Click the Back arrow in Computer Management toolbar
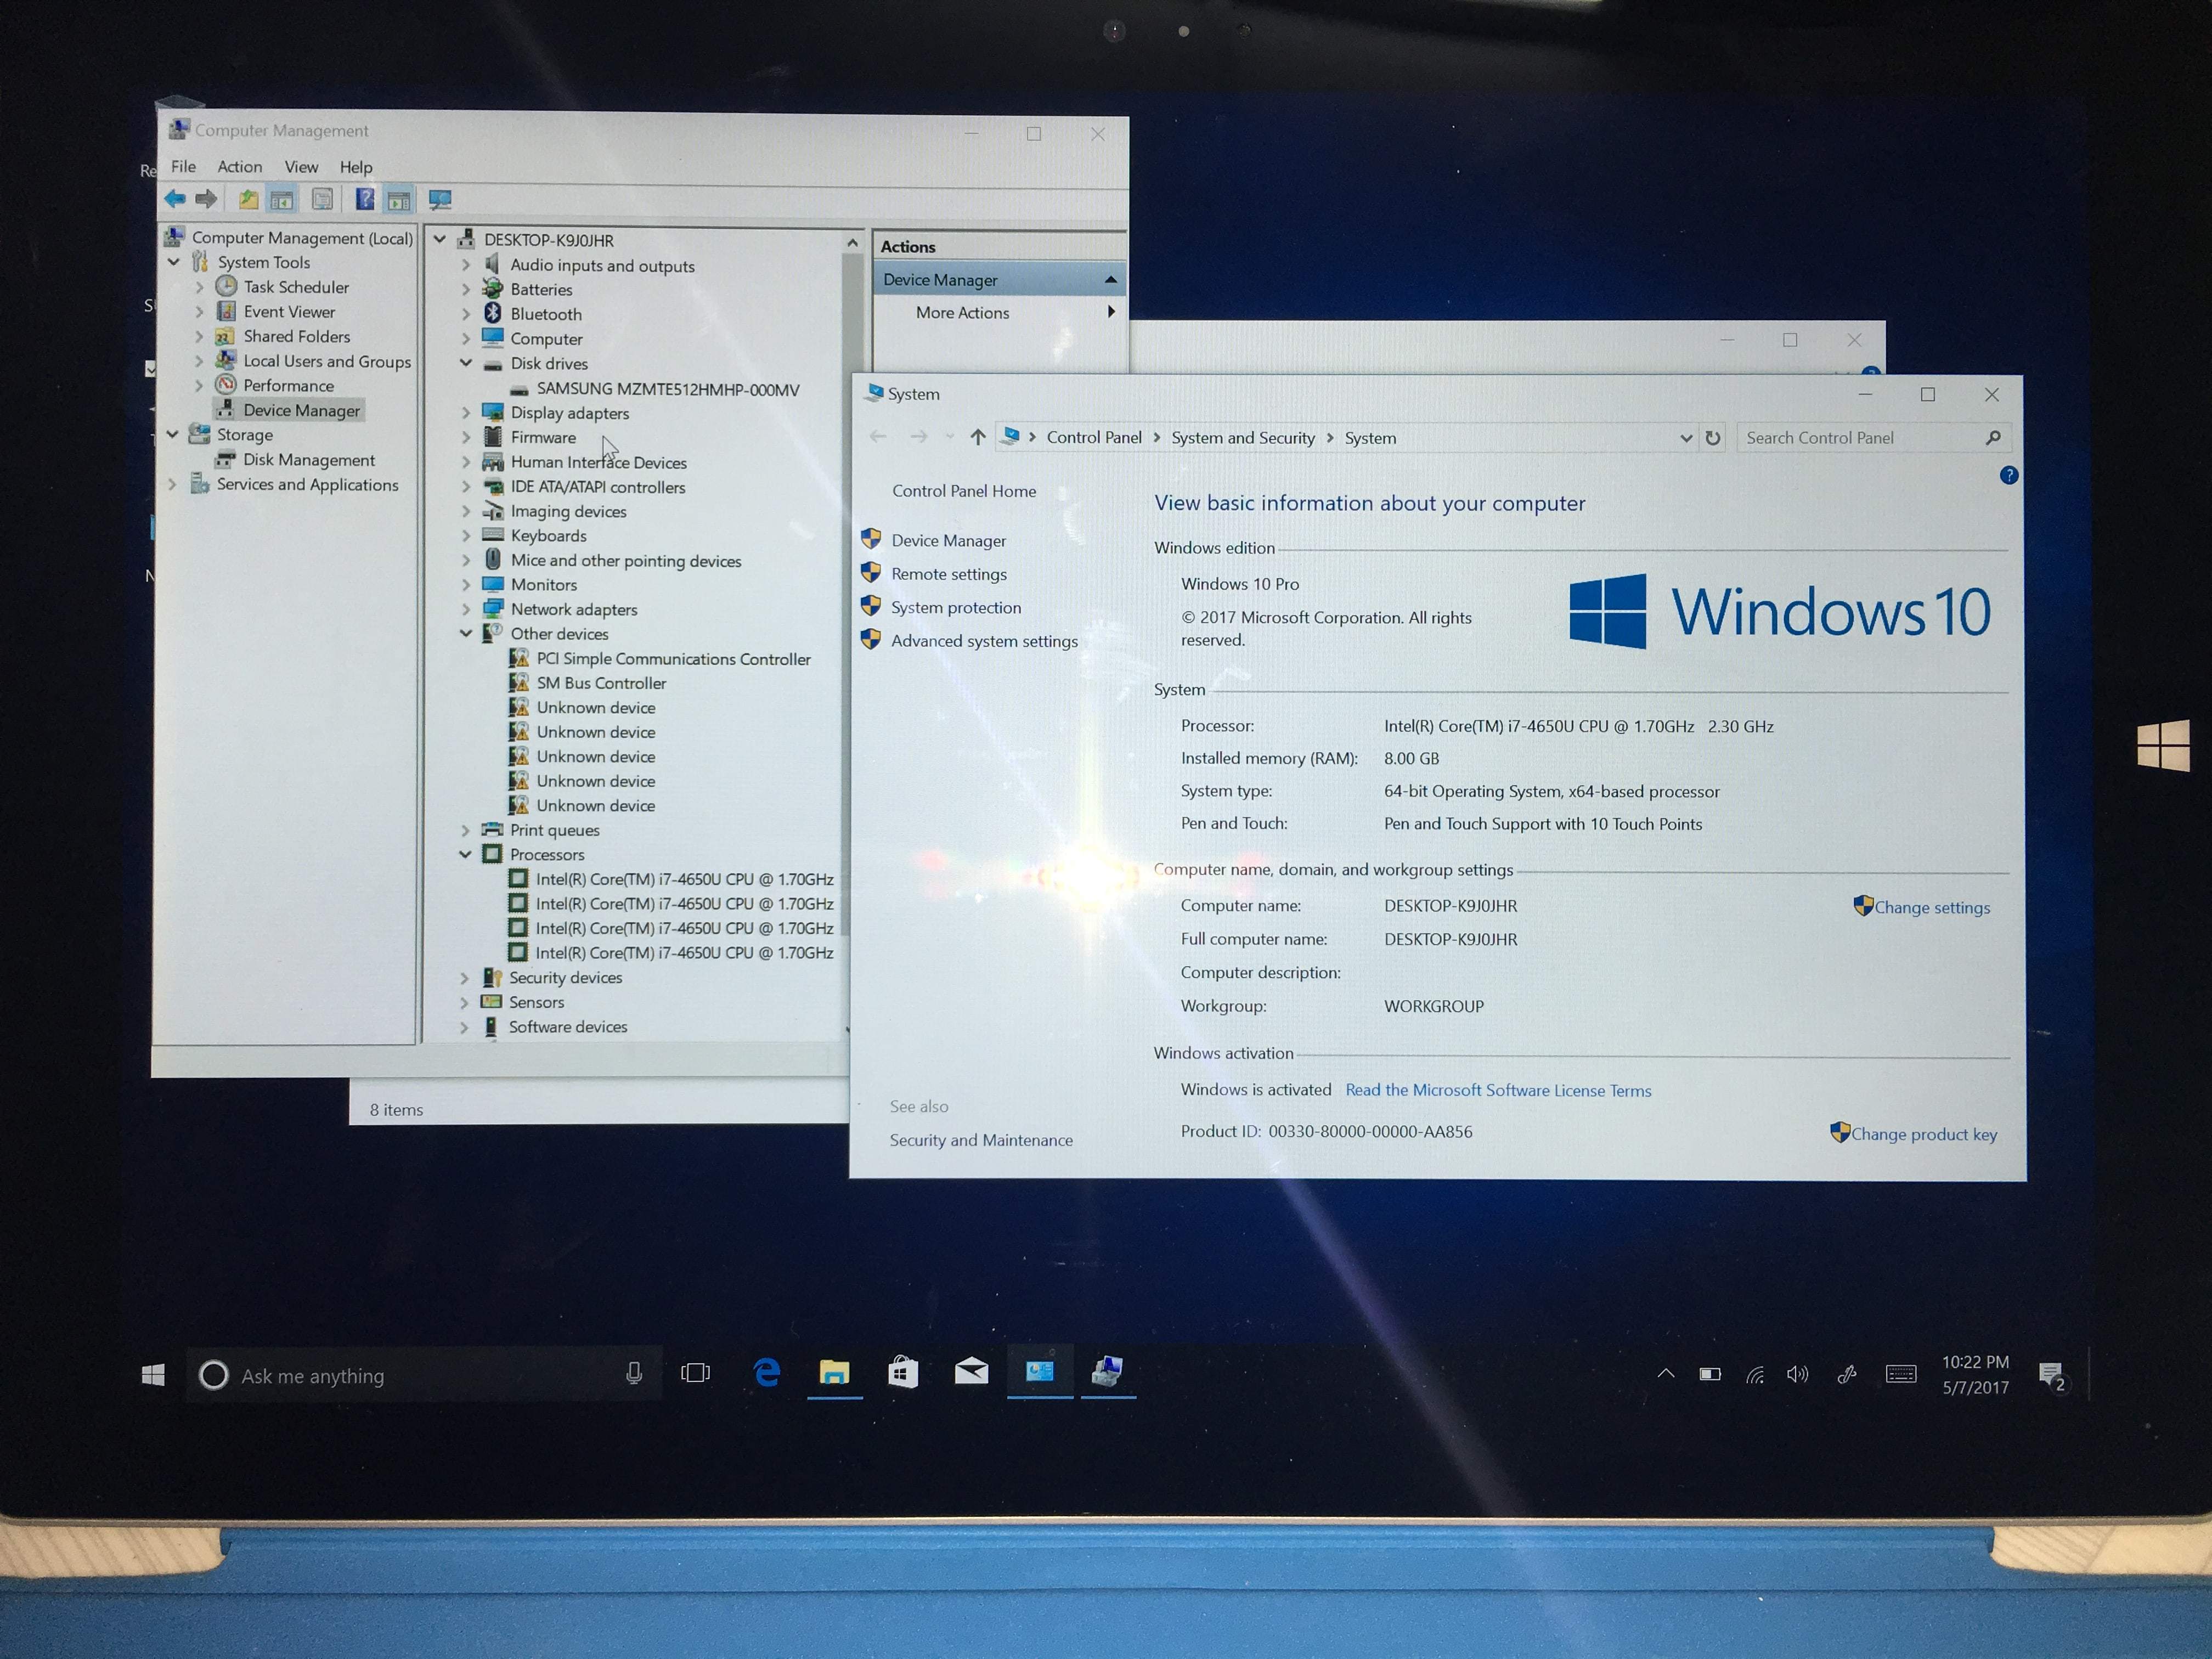This screenshot has height=1659, width=2212. click(175, 199)
